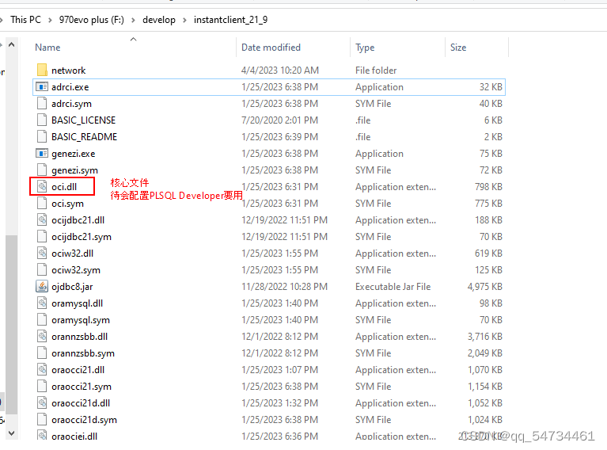Viewport: 607px width, 450px height.
Task: Select the oramysql.dll file icon
Action: click(x=42, y=303)
